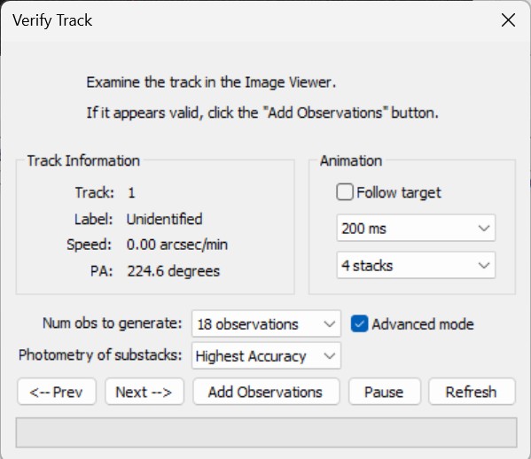Click the Add Observations button
The height and width of the screenshot is (459, 531).
[x=266, y=392]
